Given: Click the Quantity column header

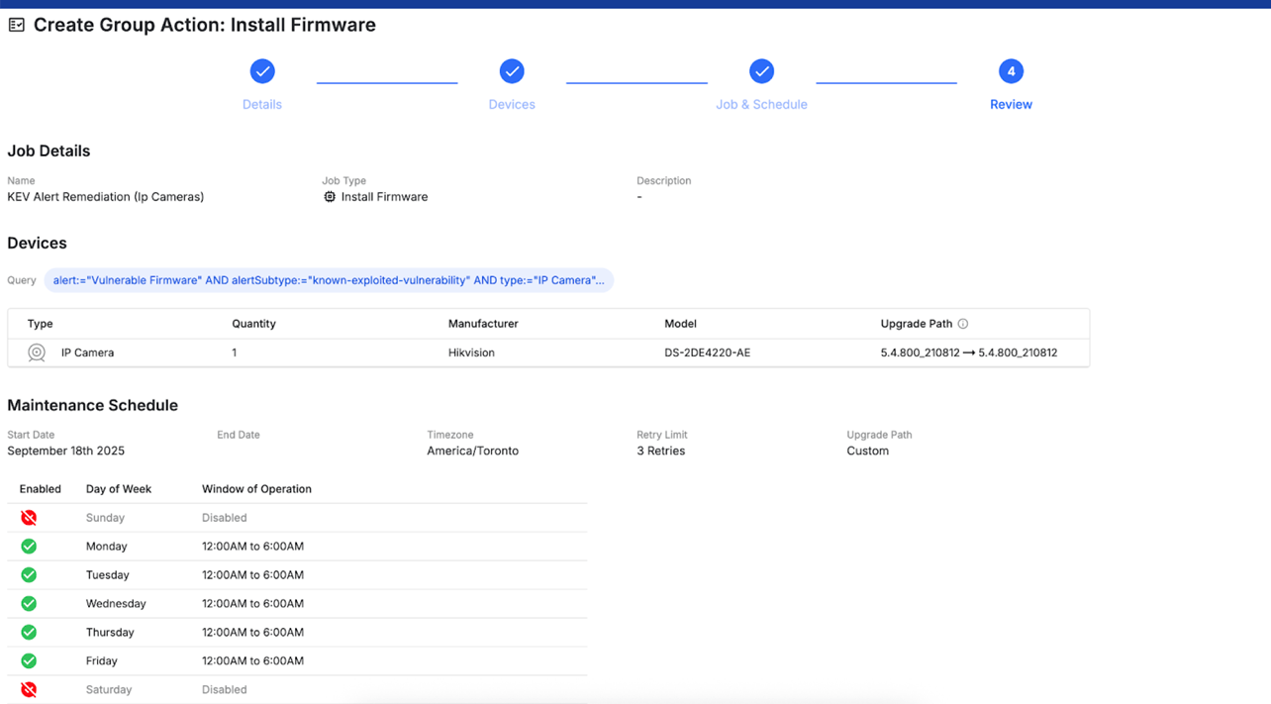Looking at the screenshot, I should tap(253, 324).
